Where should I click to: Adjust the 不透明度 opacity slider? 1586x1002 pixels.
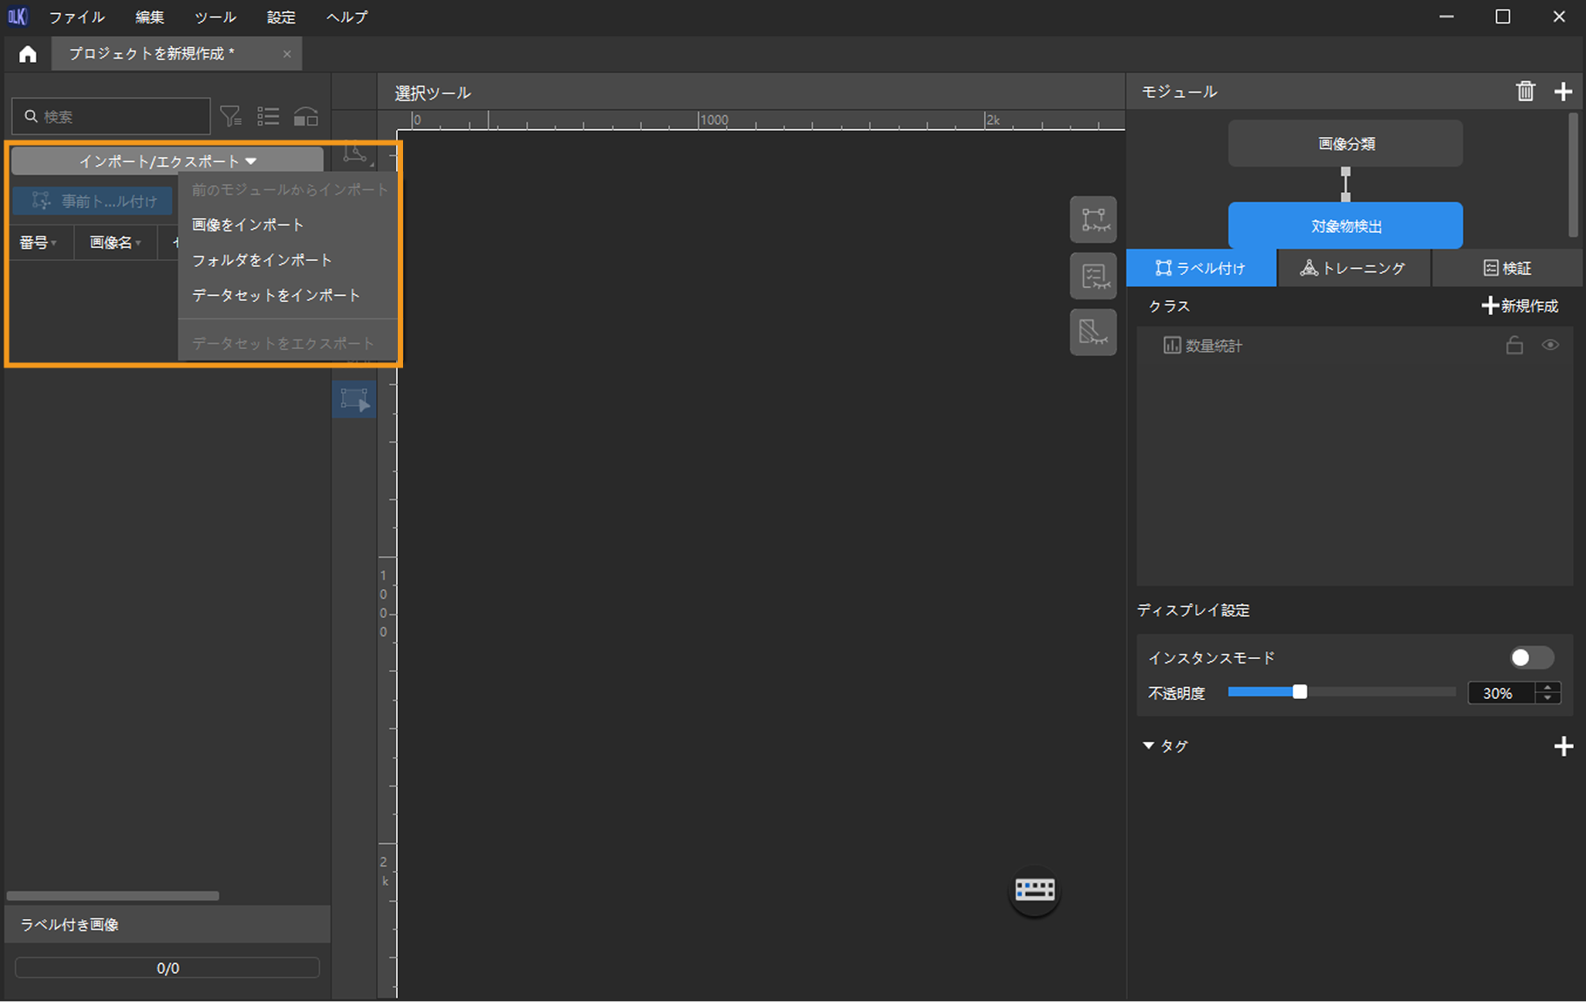click(1300, 692)
